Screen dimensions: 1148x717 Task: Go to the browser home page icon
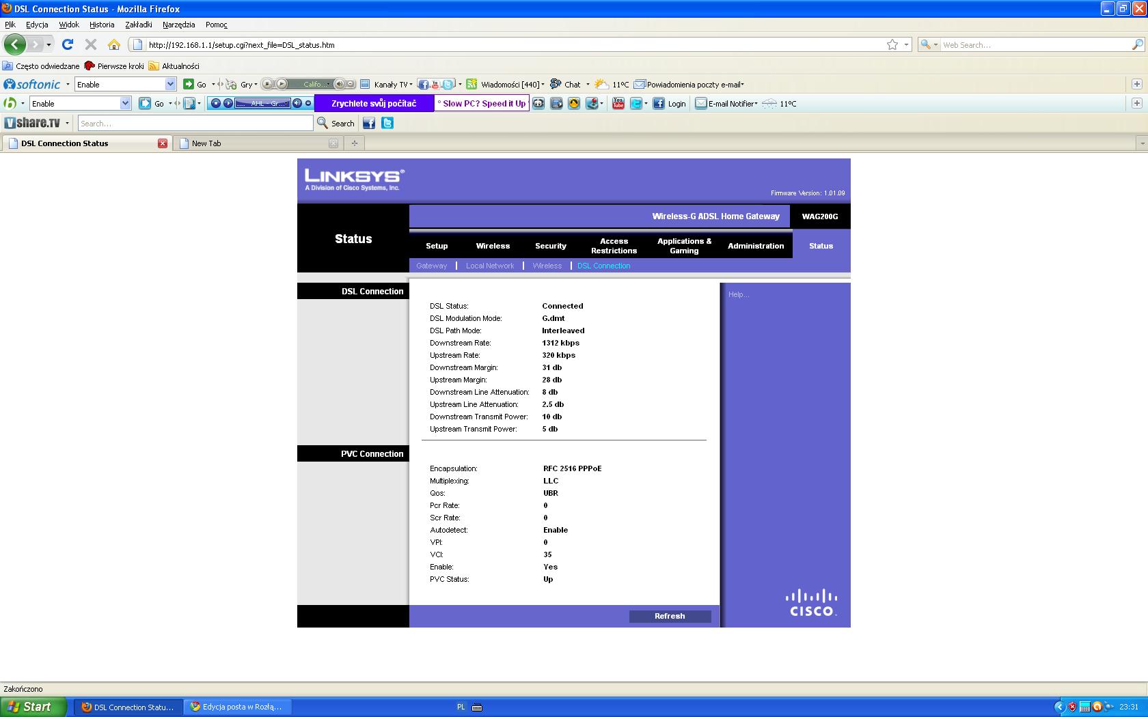114,44
